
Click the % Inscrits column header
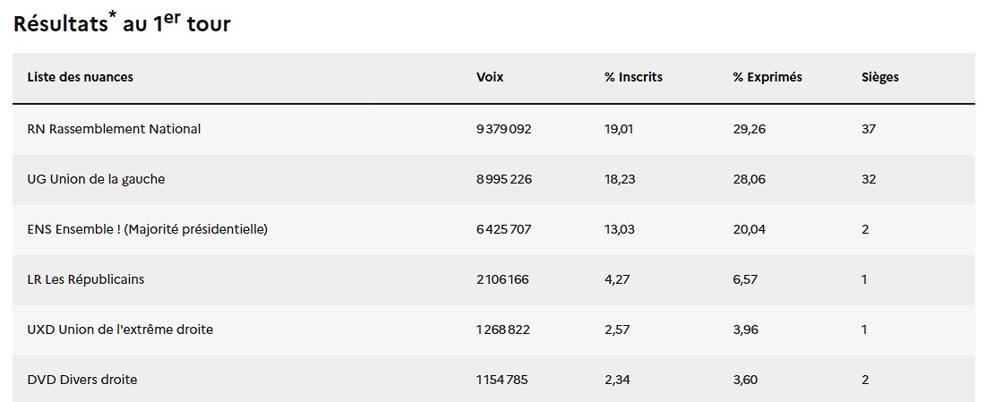[633, 77]
